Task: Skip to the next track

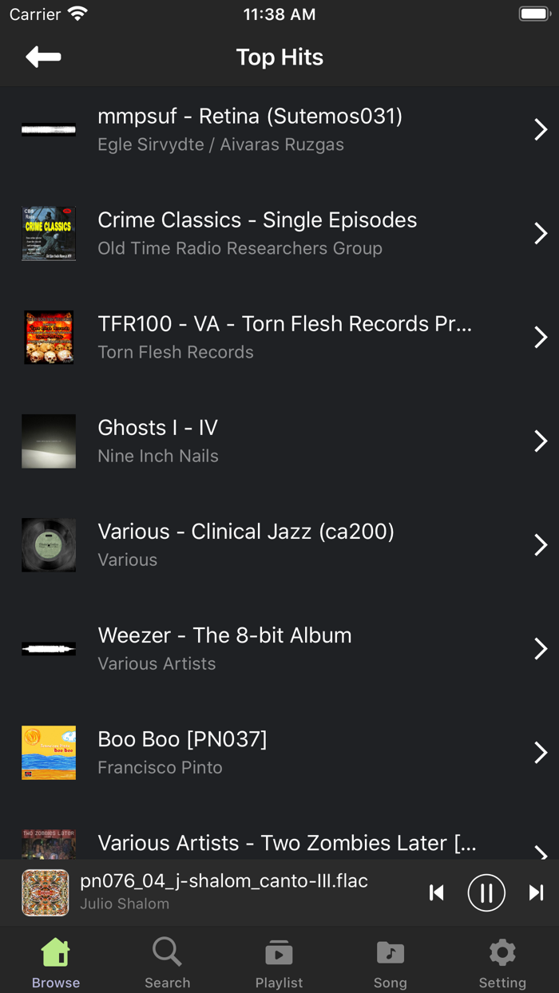Action: tap(537, 892)
